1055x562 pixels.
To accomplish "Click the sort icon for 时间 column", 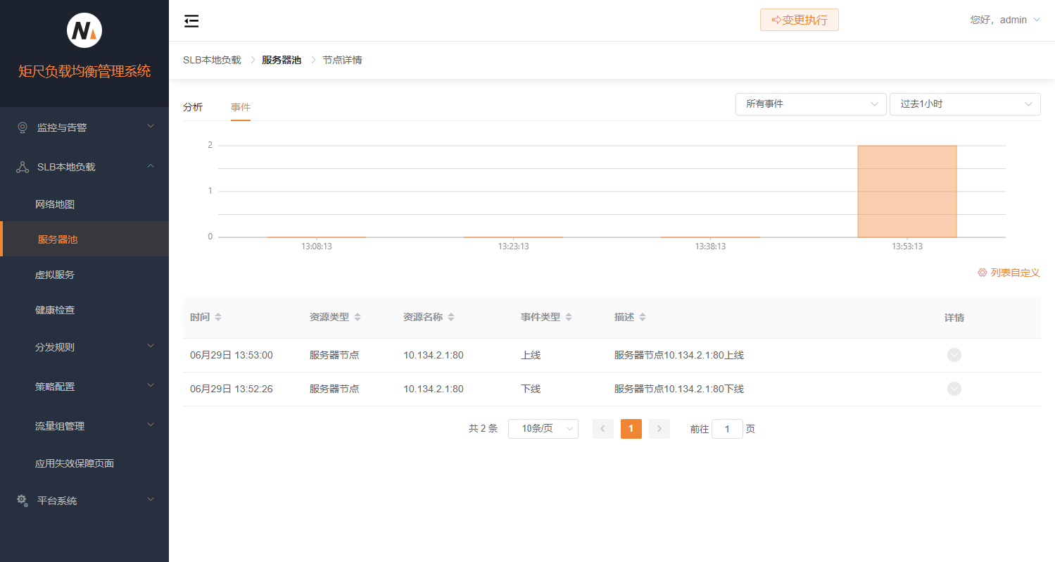I will (x=218, y=318).
